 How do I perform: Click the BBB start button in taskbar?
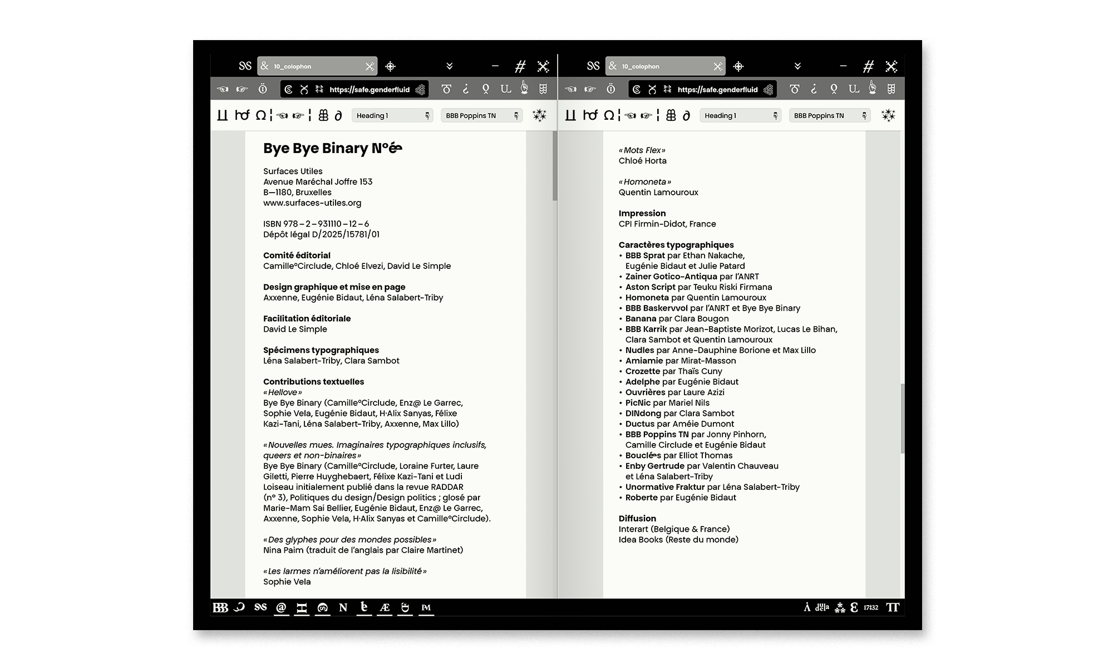coord(220,608)
